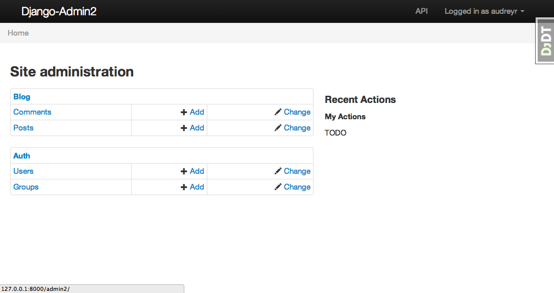Expand the 'Logged in as audreyr' dropdown
The width and height of the screenshot is (554, 293).
click(x=484, y=11)
